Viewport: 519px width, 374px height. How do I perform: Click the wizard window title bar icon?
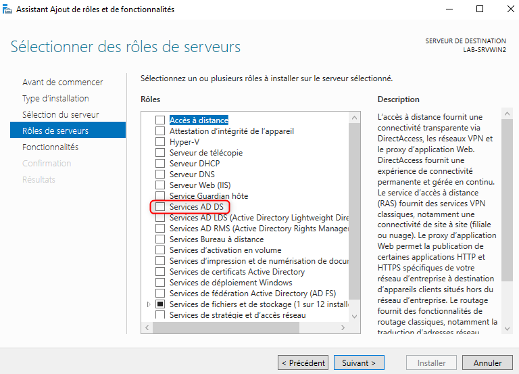click(7, 9)
